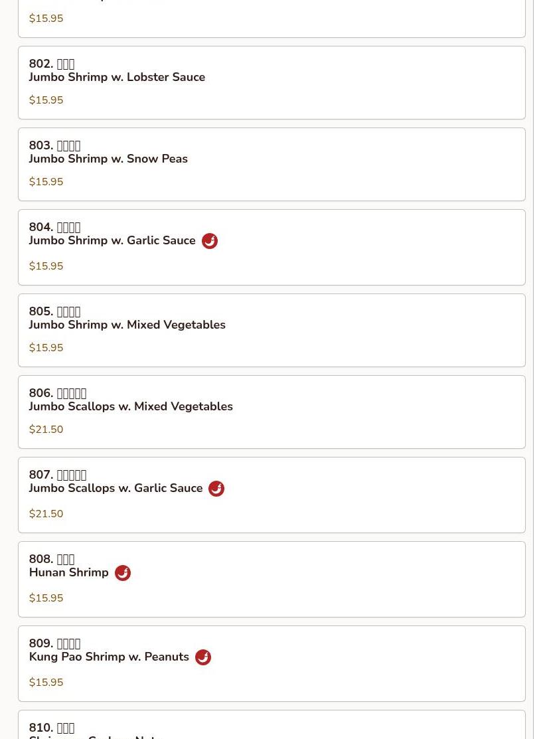This screenshot has width=547, height=739.
Task: Click spicy pepper icon beside Jumbo Scallops w. Garlic Sauce
Action: (x=216, y=489)
